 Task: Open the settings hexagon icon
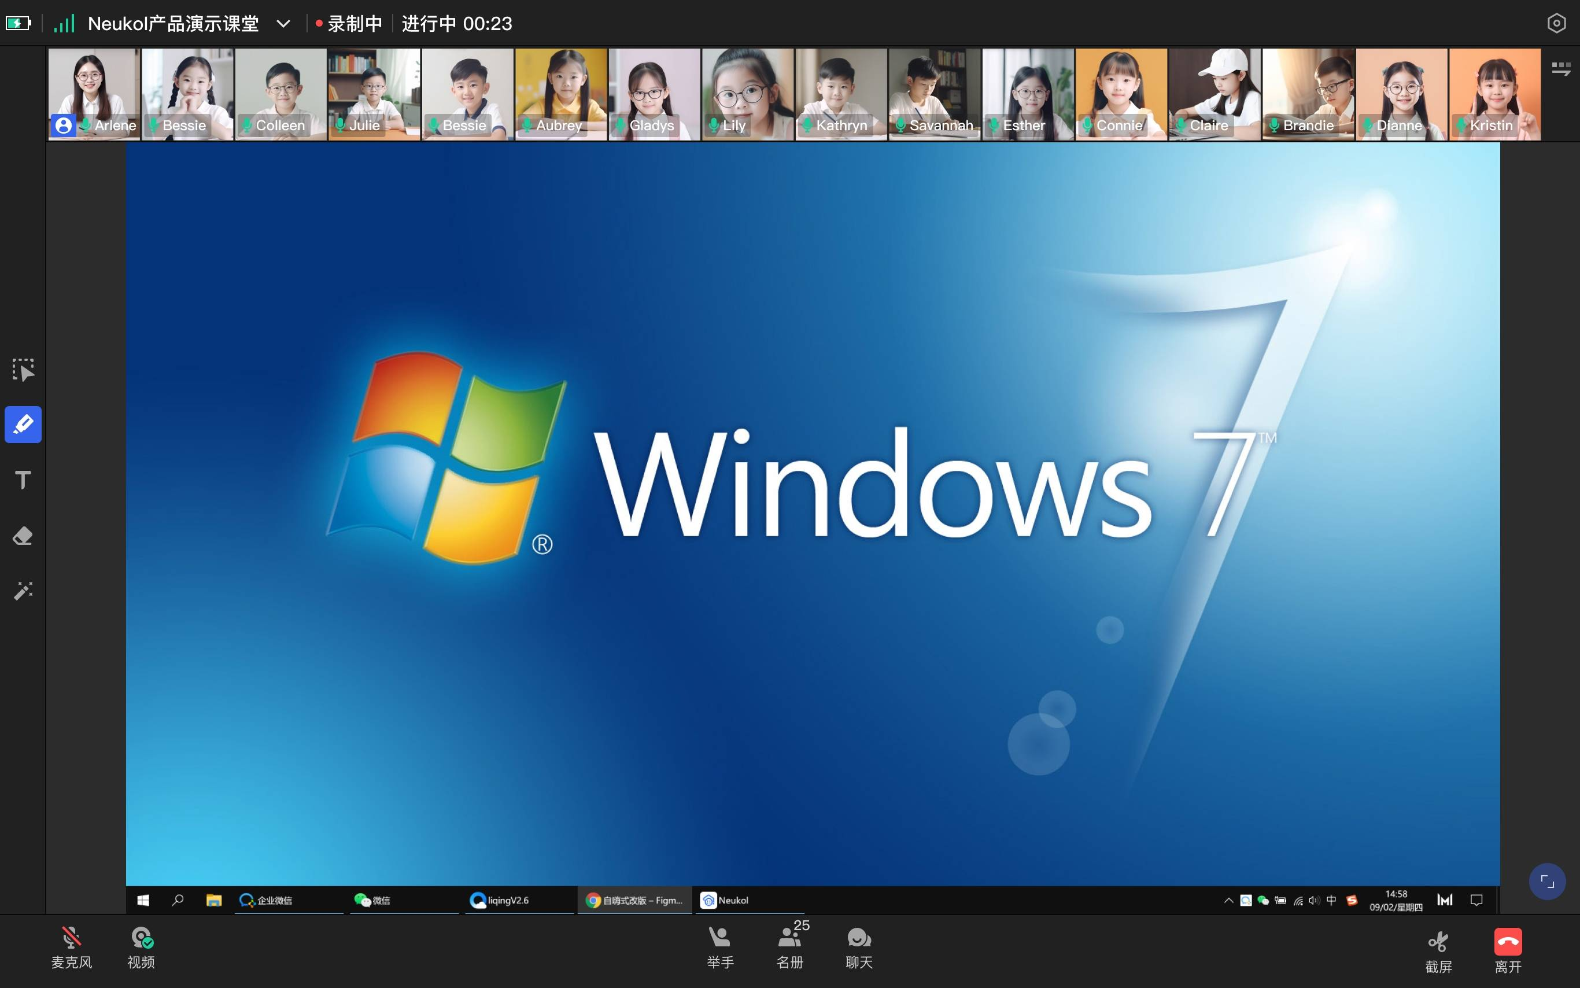tap(1556, 24)
